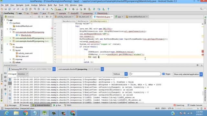Expand the mipmap folder node

click(10, 59)
